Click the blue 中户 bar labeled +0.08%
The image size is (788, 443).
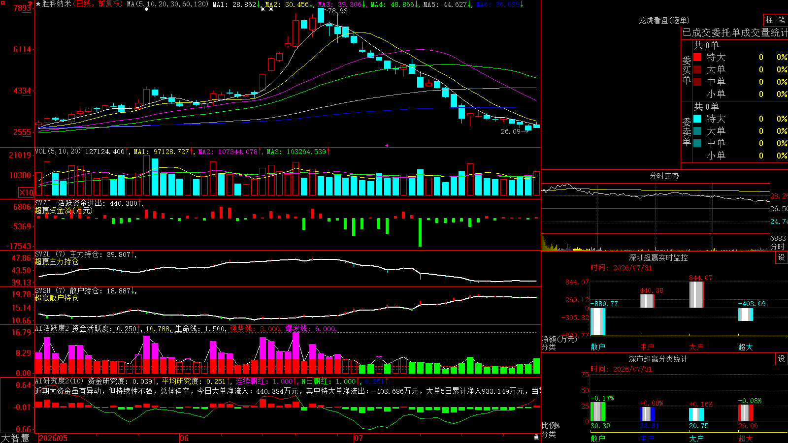click(x=647, y=414)
